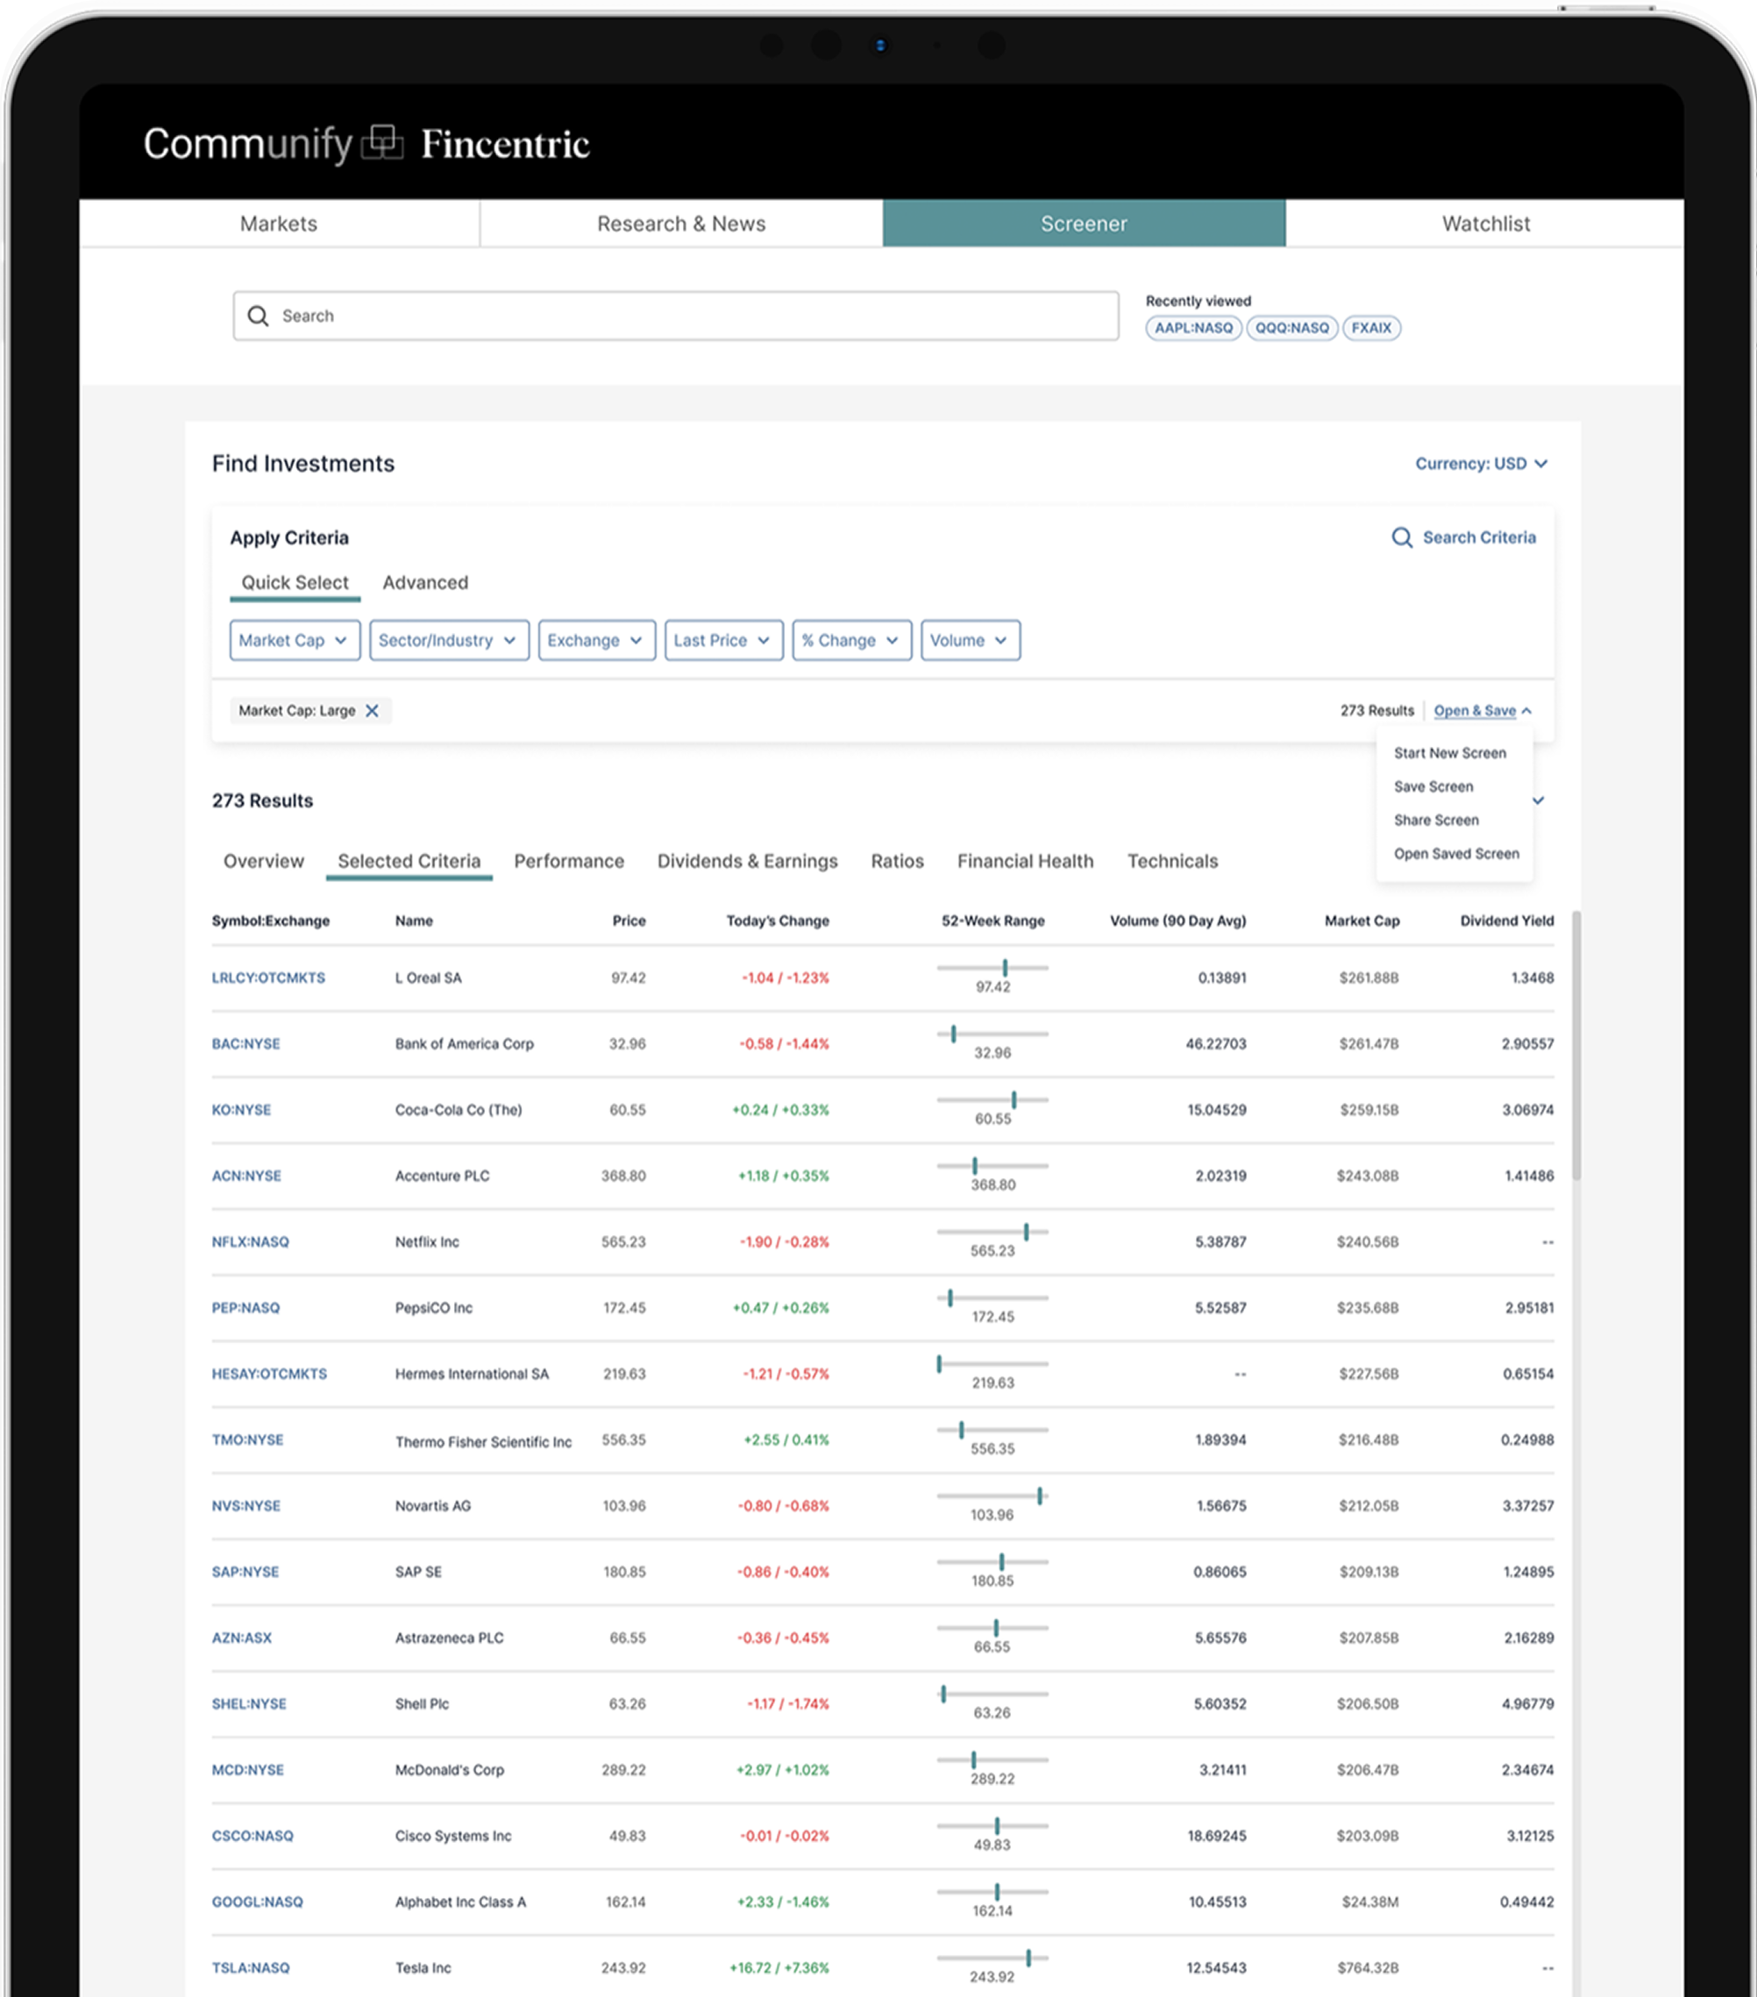Switch to the Watchlist tab
The width and height of the screenshot is (1757, 1997).
tap(1484, 224)
